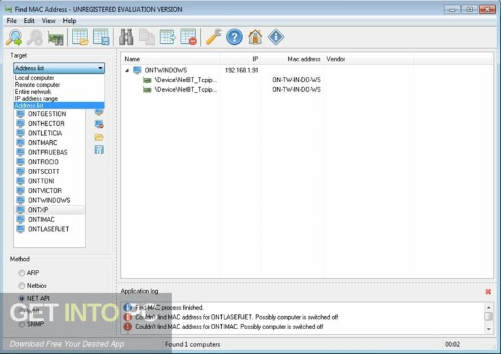Click the open folder icon beside address list
501x354 pixels.
pyautogui.click(x=99, y=138)
